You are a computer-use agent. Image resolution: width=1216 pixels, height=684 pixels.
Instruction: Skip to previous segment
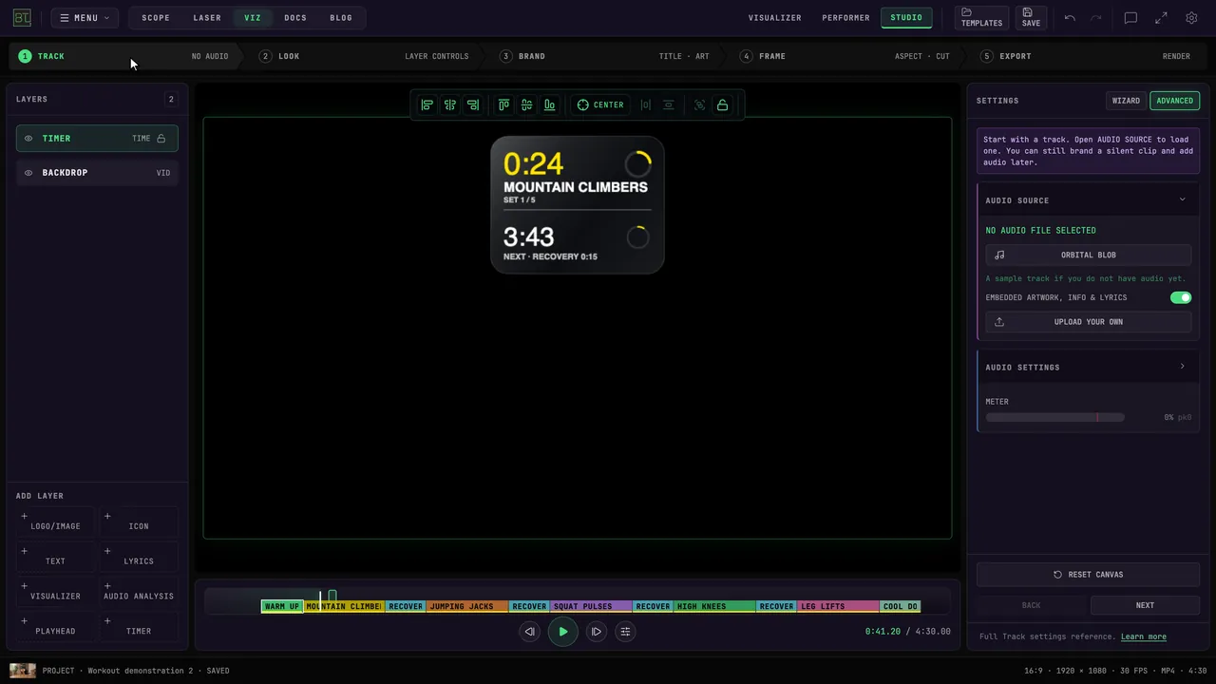[x=530, y=632]
